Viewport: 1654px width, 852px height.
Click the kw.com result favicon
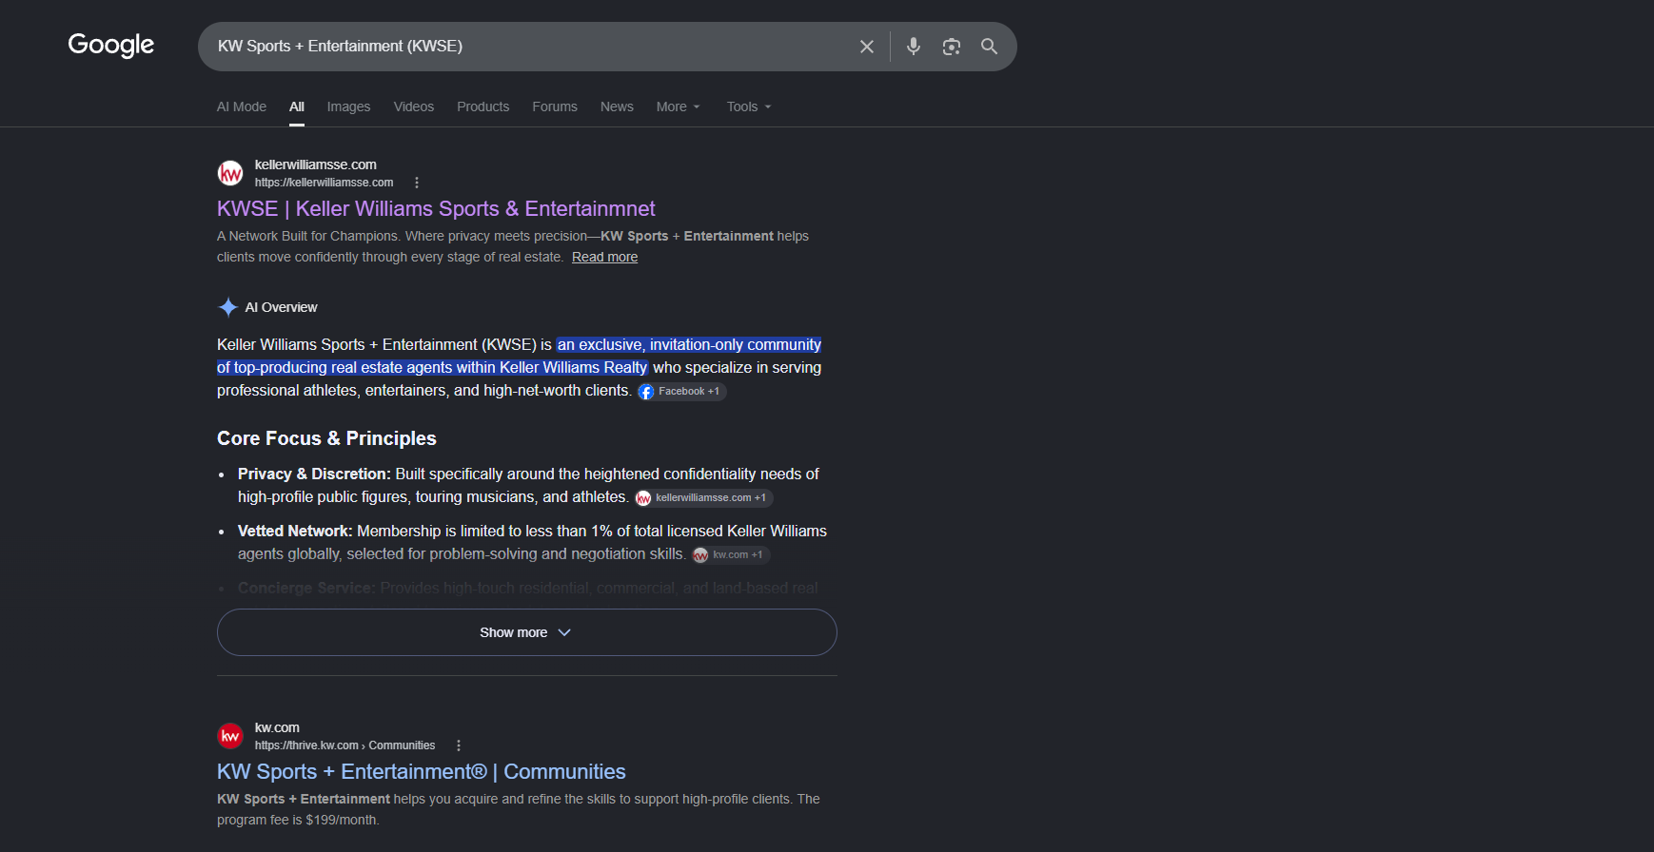(x=230, y=736)
